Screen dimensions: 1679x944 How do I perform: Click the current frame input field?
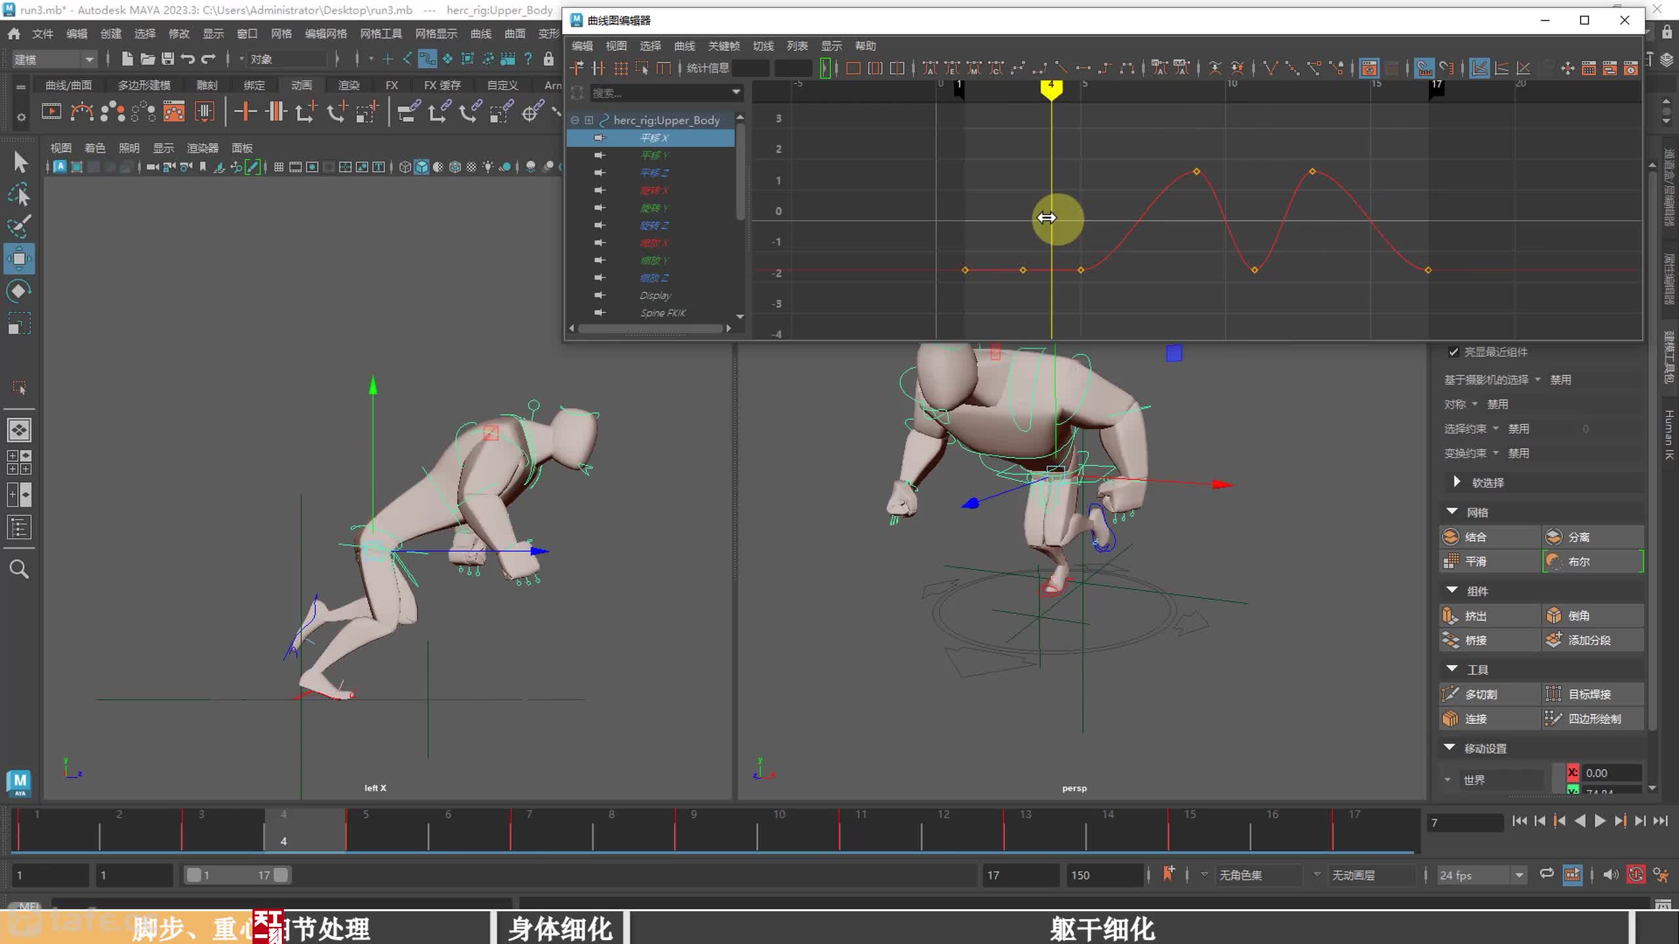pos(1465,822)
